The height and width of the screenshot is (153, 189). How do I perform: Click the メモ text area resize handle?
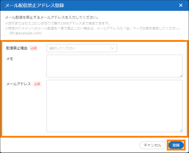coord(181,76)
